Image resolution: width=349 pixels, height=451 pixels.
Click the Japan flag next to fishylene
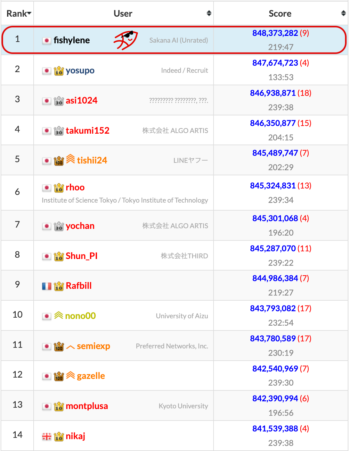[47, 40]
